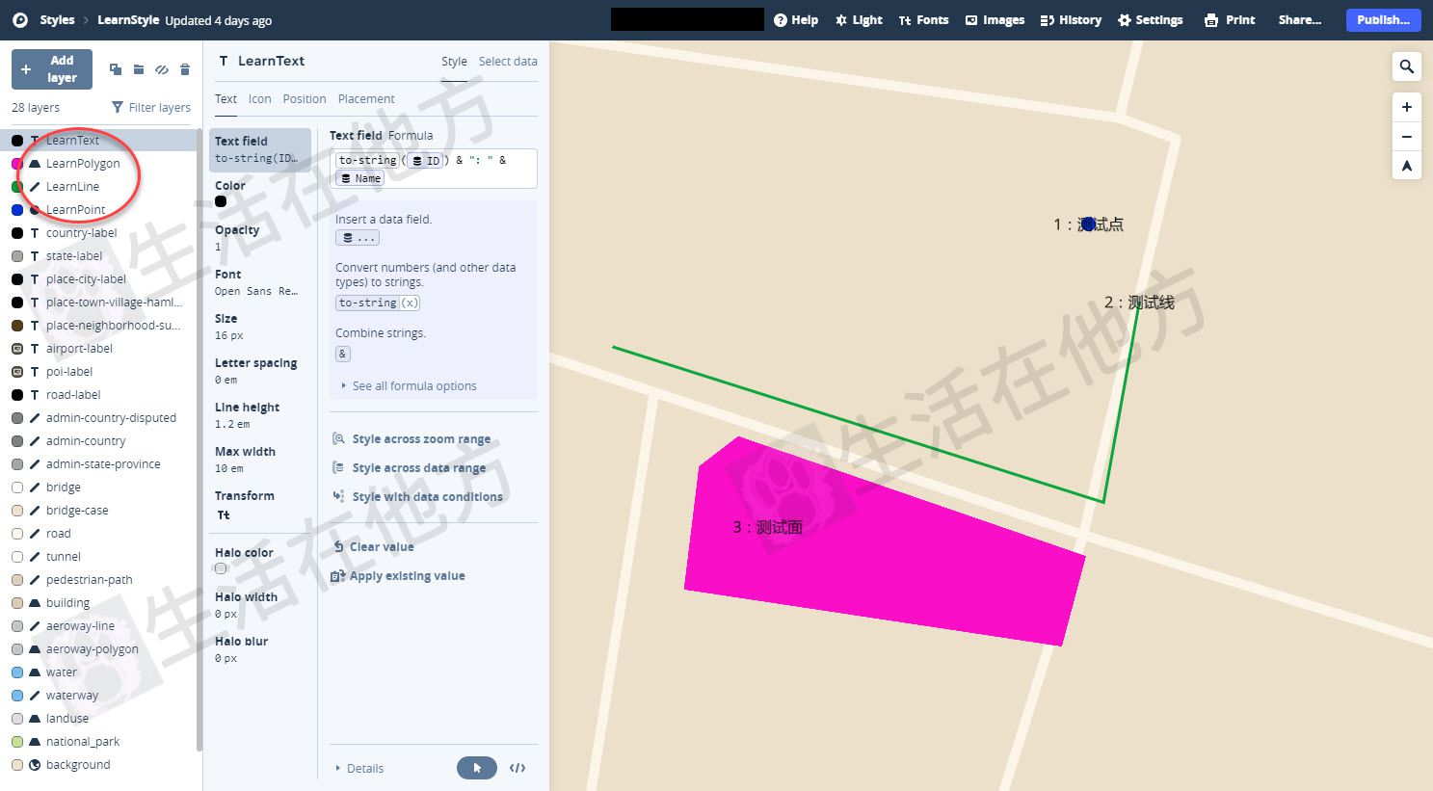1433x791 pixels.
Task: Open Style with data conditions
Action: pos(427,496)
